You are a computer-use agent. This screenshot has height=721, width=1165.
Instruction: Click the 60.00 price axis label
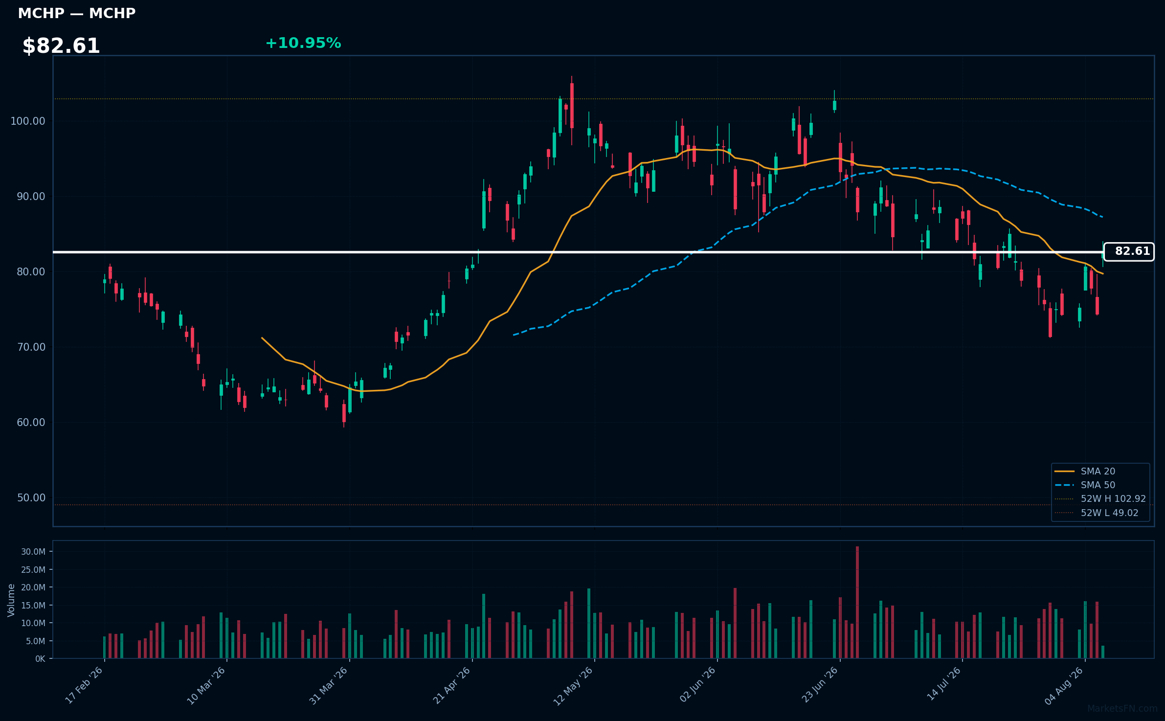[x=31, y=422]
